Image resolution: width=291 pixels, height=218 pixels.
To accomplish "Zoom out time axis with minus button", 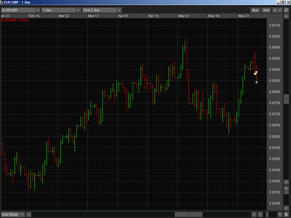I will [260, 214].
